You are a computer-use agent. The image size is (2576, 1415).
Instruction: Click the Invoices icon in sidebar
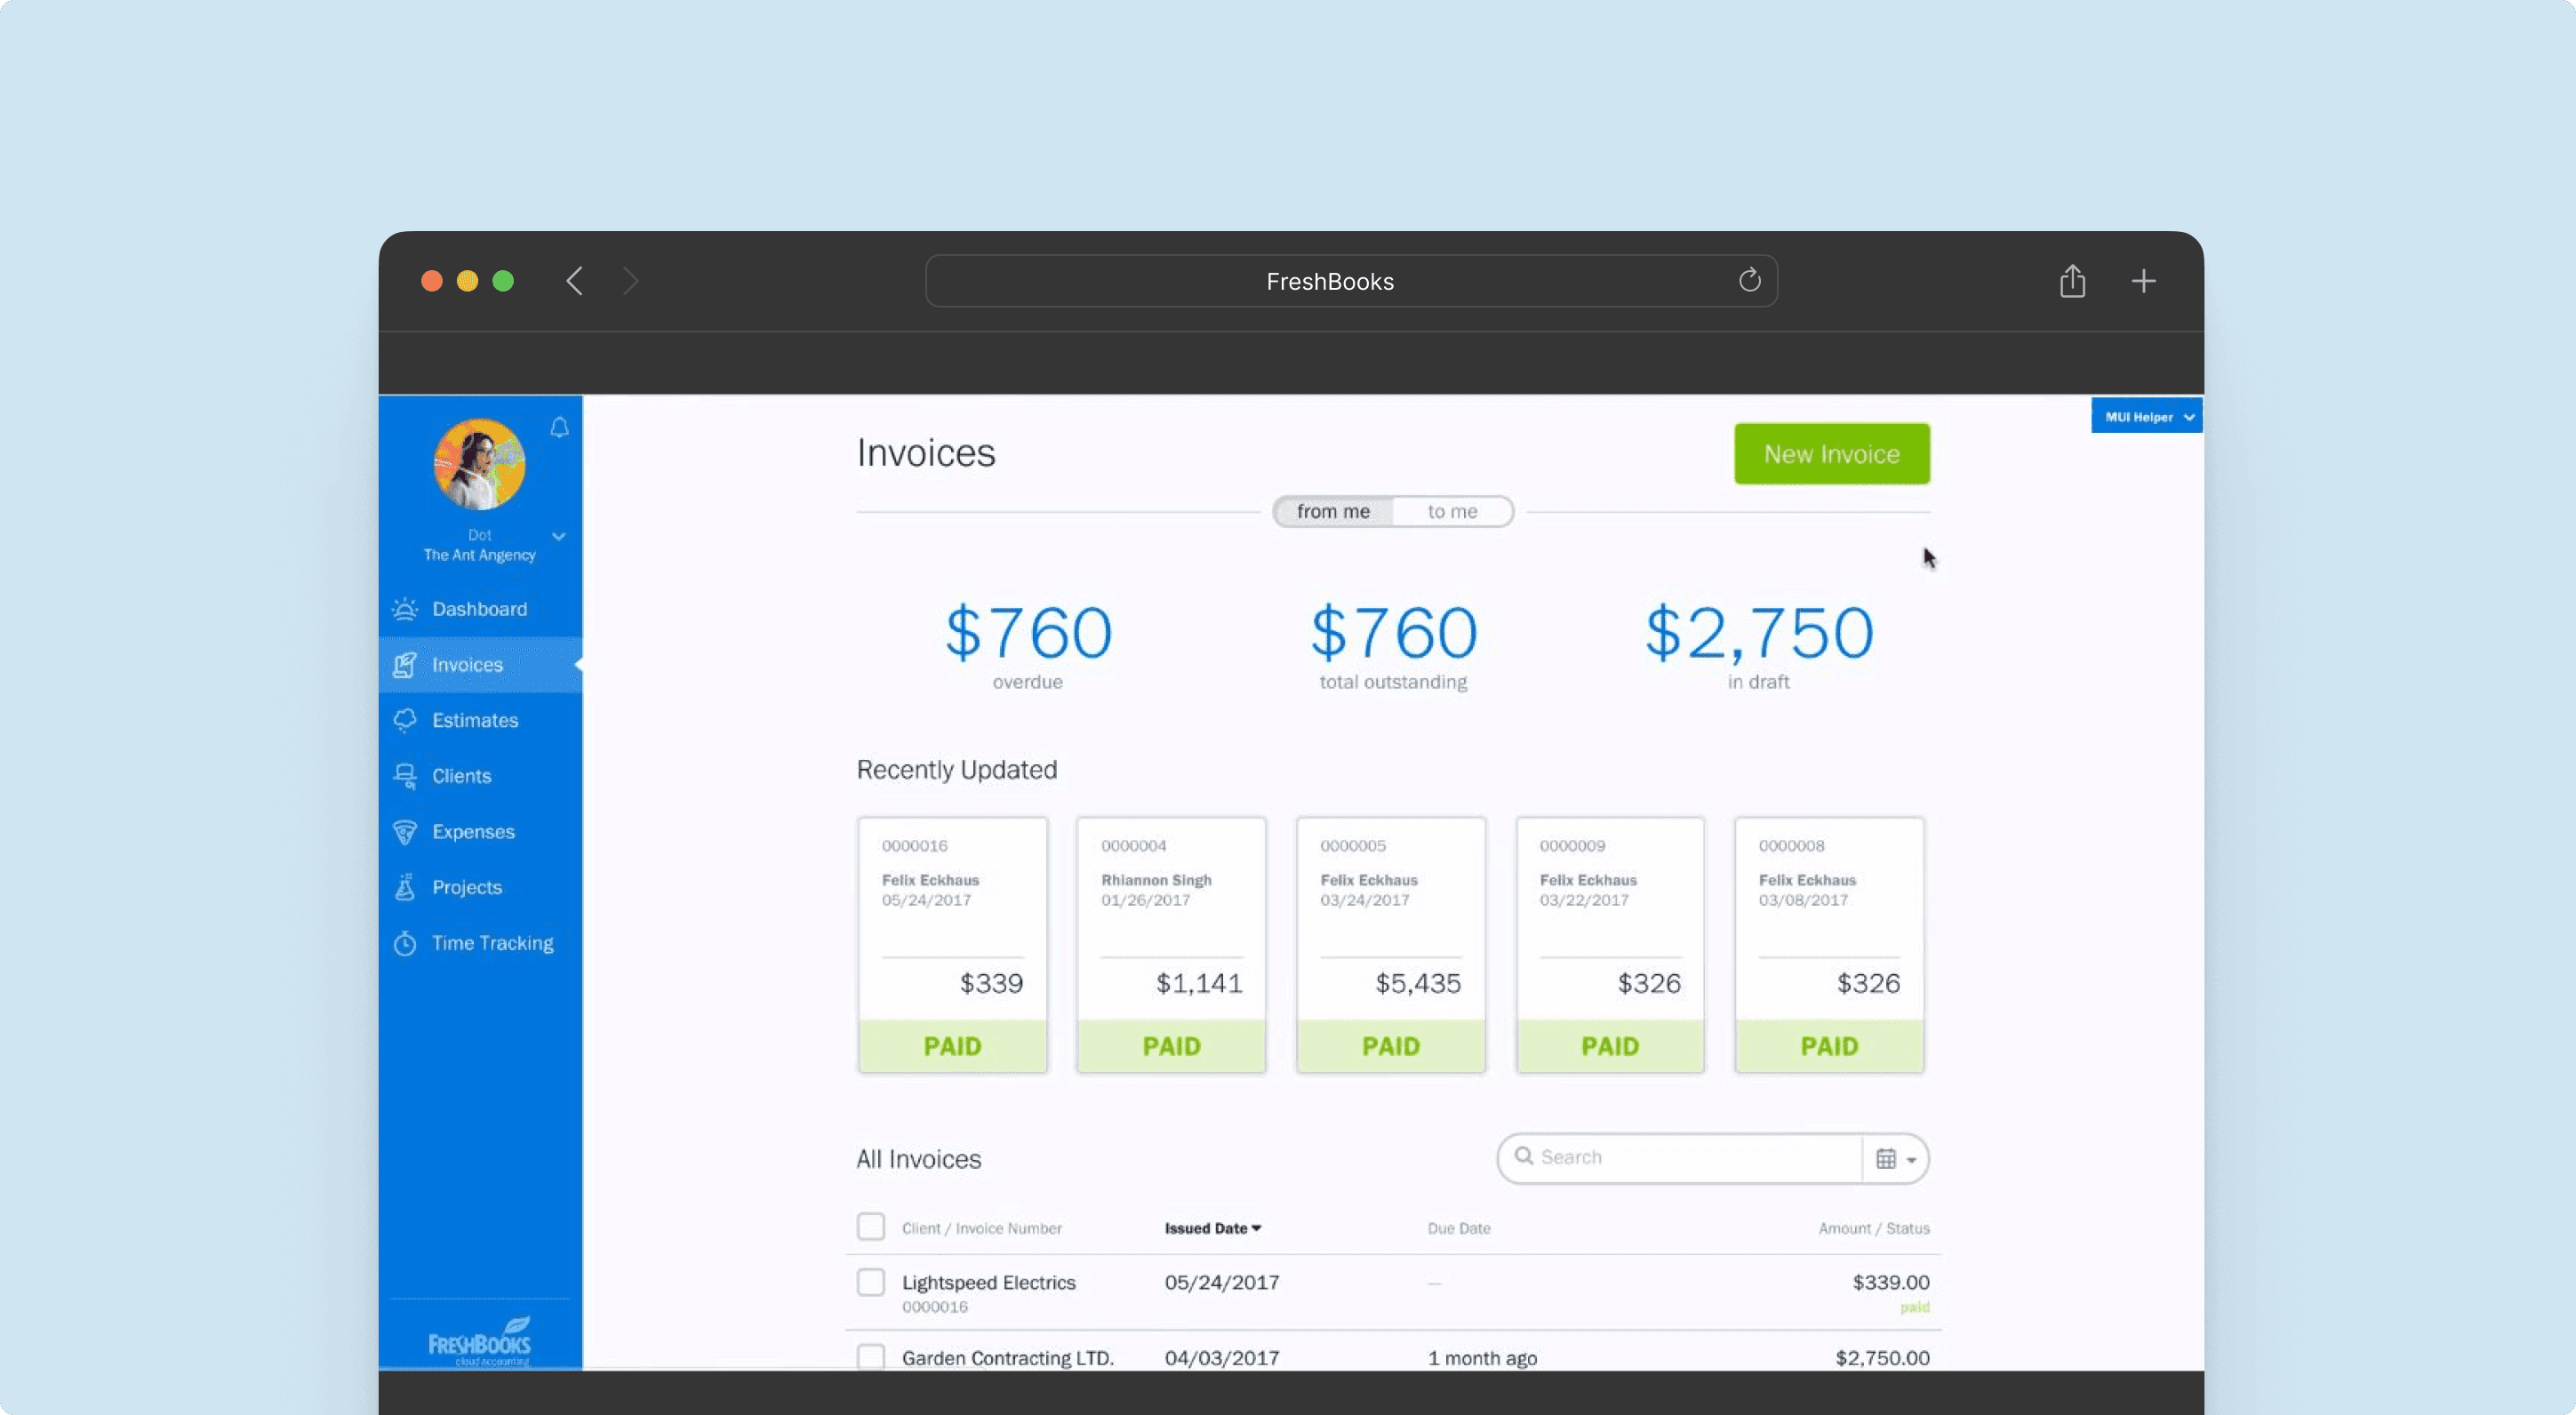click(x=406, y=664)
